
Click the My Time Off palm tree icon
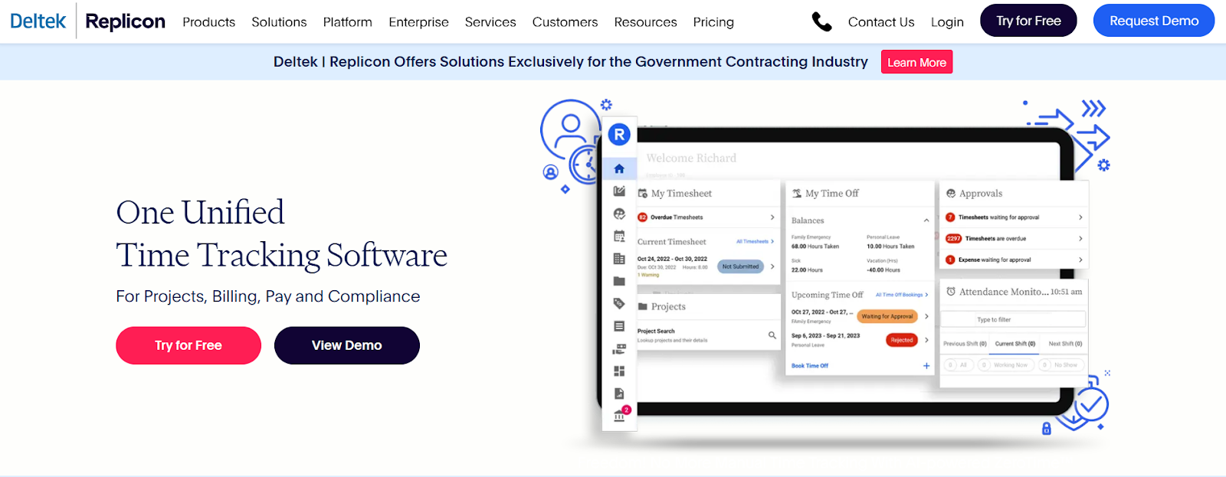coord(797,194)
